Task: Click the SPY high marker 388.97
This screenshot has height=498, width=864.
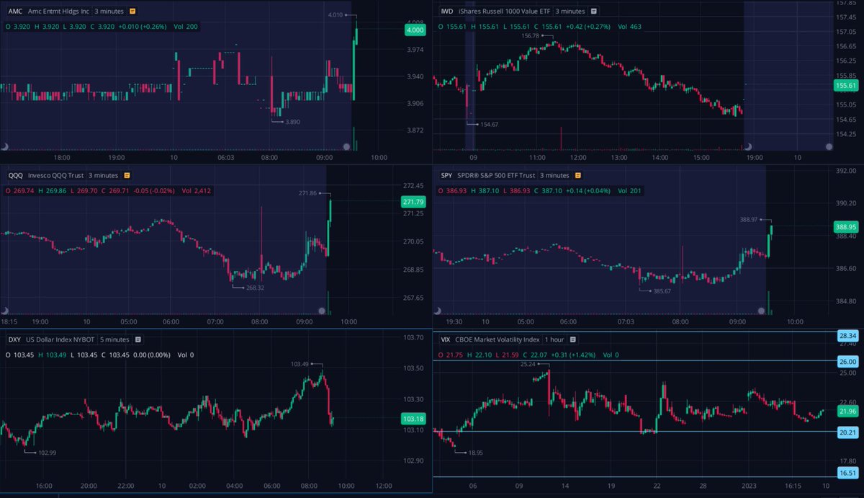Action: pos(750,219)
